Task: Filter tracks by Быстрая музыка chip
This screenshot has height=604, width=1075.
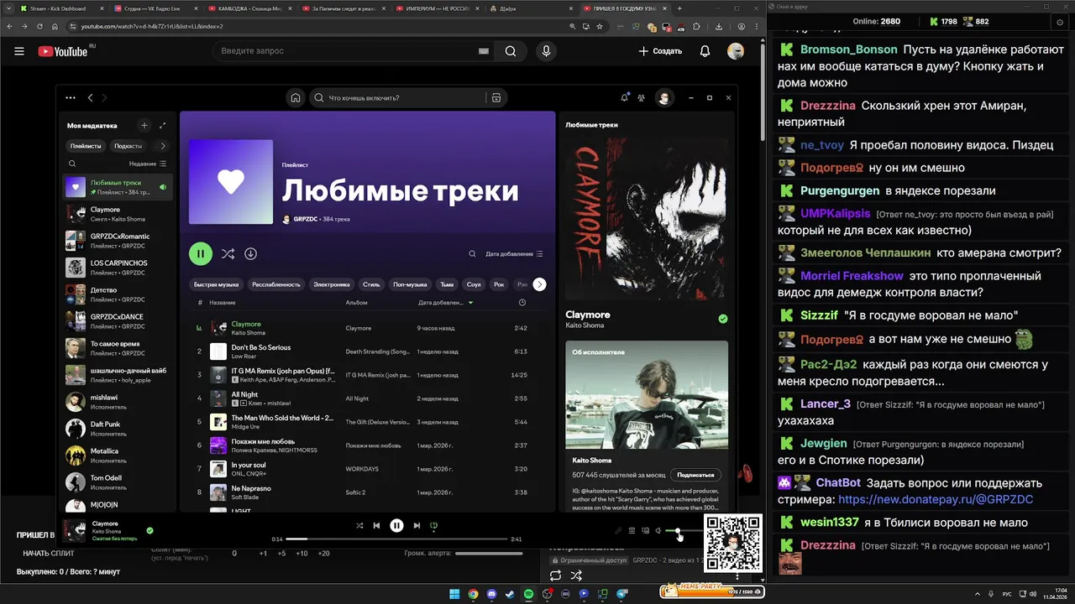Action: (x=216, y=284)
